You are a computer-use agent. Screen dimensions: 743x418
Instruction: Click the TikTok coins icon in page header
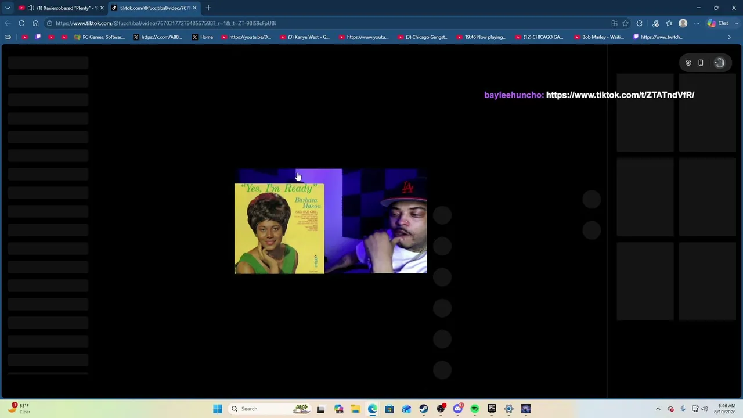click(688, 63)
